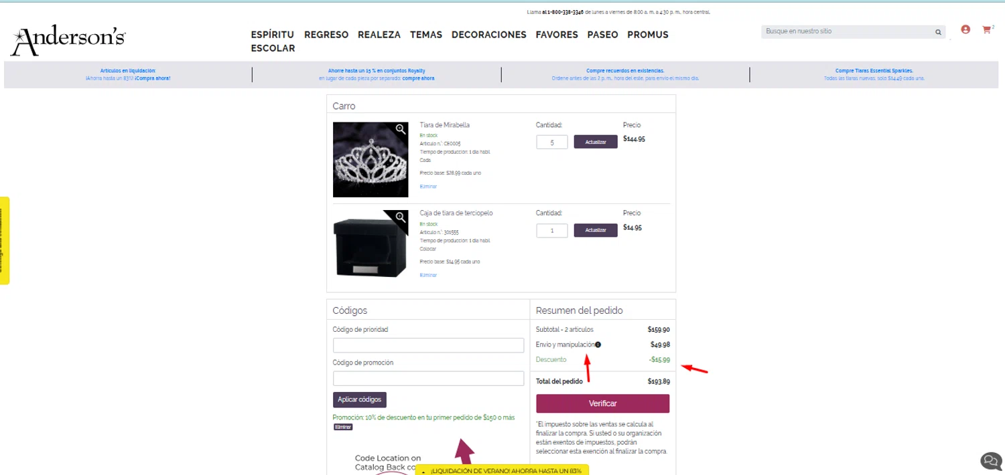Open the shopping cart icon
1005x475 pixels.
click(986, 29)
